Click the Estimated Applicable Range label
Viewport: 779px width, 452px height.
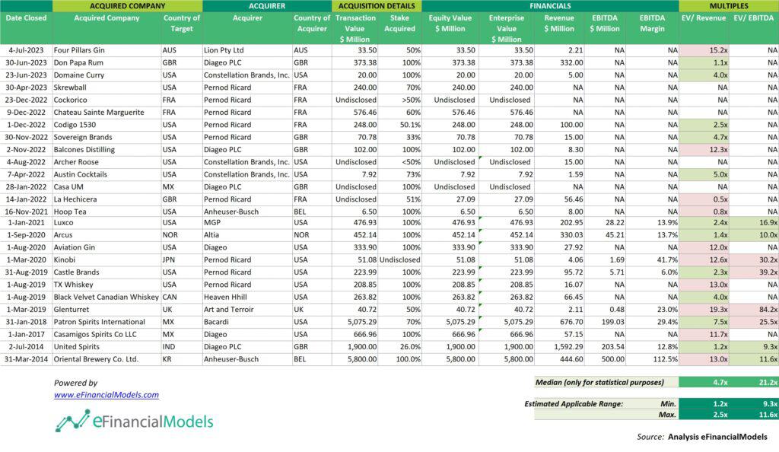574,404
